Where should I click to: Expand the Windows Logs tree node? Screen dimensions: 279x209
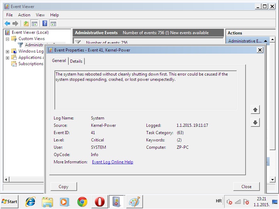tap(8, 51)
